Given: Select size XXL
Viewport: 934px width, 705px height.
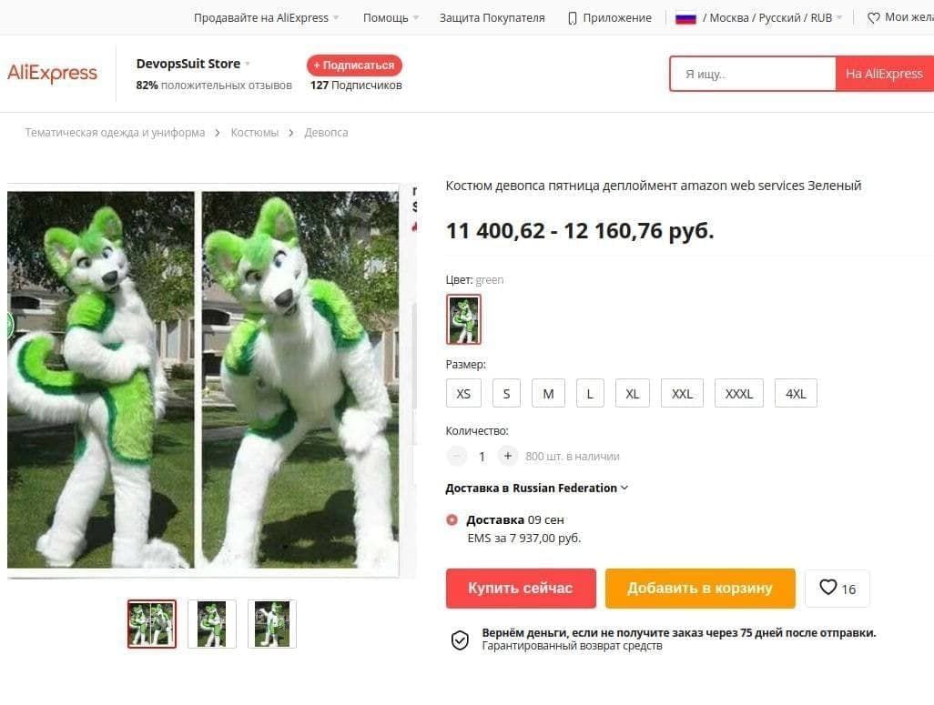Looking at the screenshot, I should click(682, 394).
